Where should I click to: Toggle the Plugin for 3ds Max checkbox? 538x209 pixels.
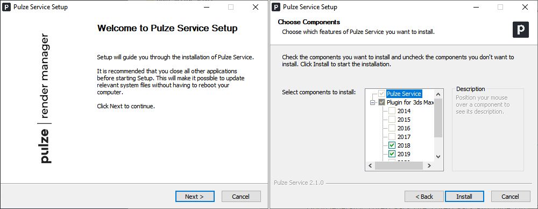pos(381,102)
